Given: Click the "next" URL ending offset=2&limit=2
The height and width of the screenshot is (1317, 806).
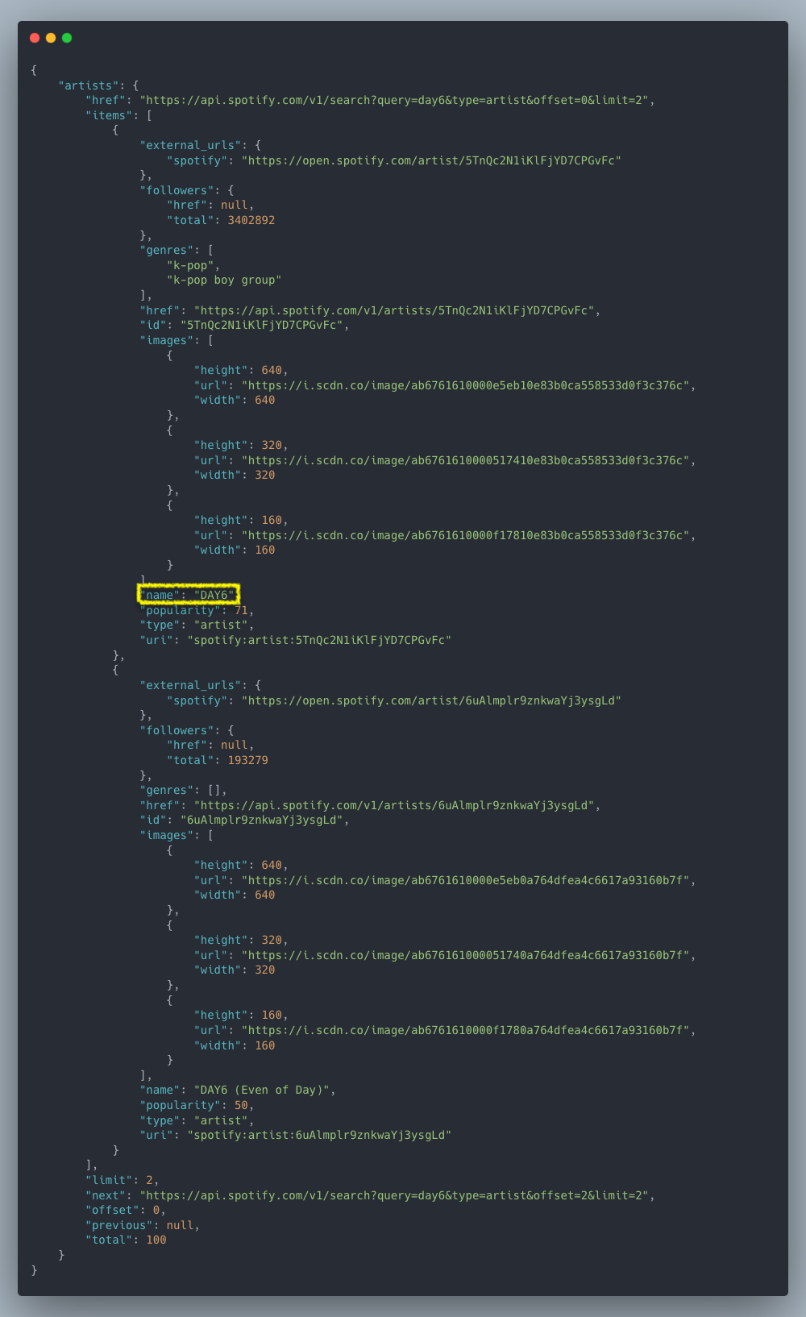Looking at the screenshot, I should pyautogui.click(x=394, y=1195).
